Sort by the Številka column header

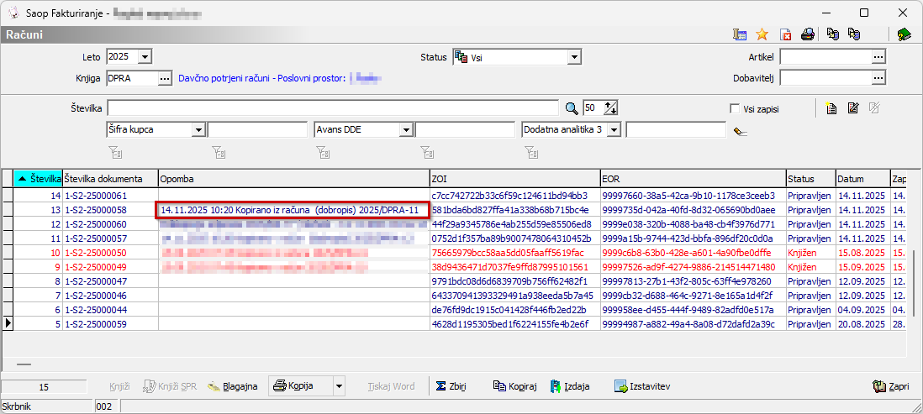[38, 179]
